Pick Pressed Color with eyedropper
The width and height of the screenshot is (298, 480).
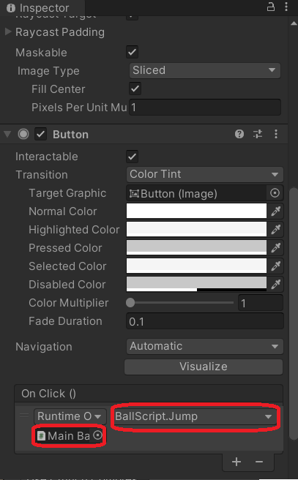(x=275, y=247)
